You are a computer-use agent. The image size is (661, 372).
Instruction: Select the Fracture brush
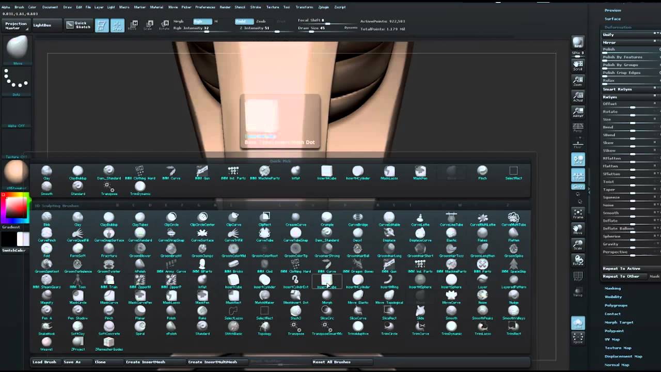click(109, 250)
